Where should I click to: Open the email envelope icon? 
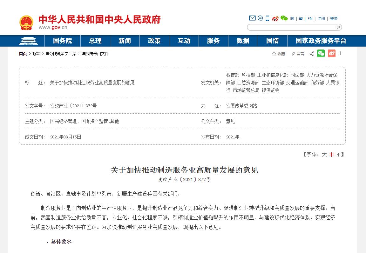click(x=252, y=18)
